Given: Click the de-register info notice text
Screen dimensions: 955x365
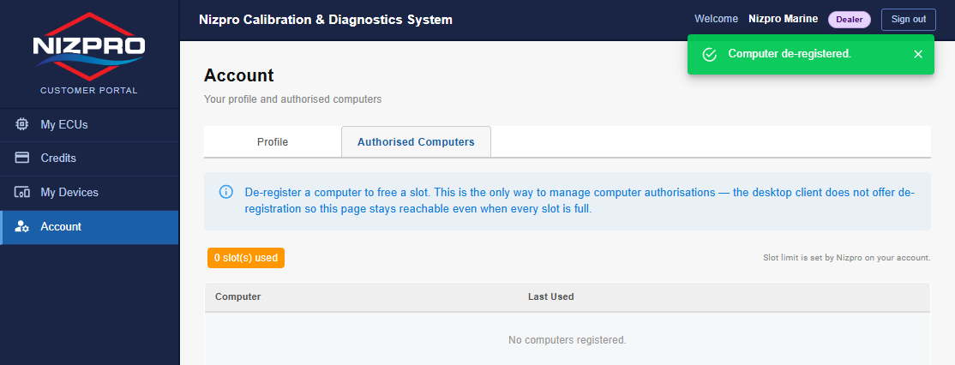Looking at the screenshot, I should pos(580,200).
